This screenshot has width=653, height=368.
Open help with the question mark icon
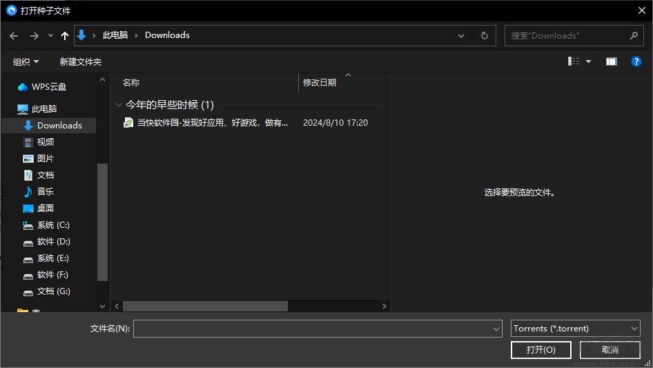[x=636, y=61]
